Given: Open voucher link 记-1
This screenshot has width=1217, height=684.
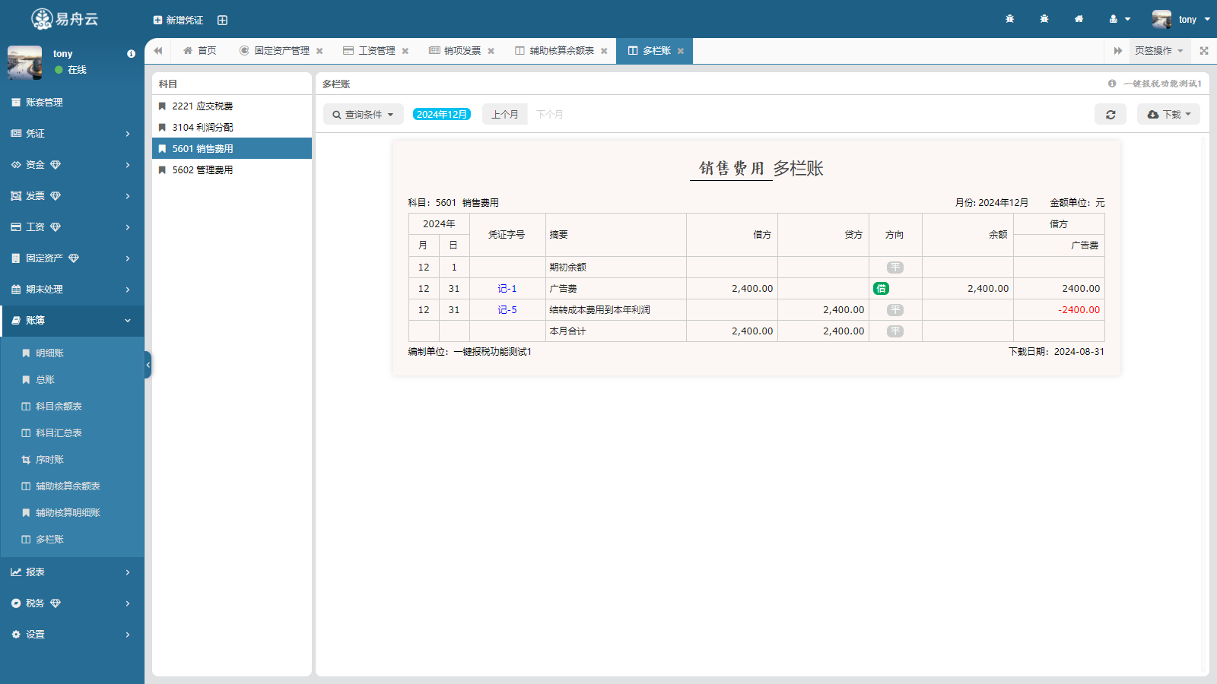Looking at the screenshot, I should [507, 289].
